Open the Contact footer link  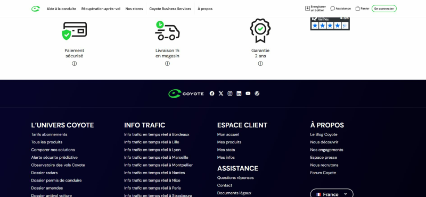point(225,185)
